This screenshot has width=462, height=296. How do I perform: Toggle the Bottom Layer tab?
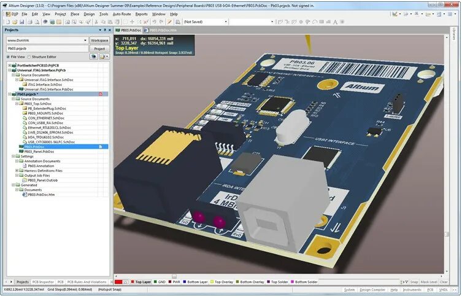[x=196, y=282]
